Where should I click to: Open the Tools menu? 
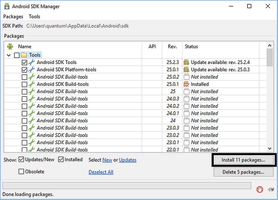(34, 16)
